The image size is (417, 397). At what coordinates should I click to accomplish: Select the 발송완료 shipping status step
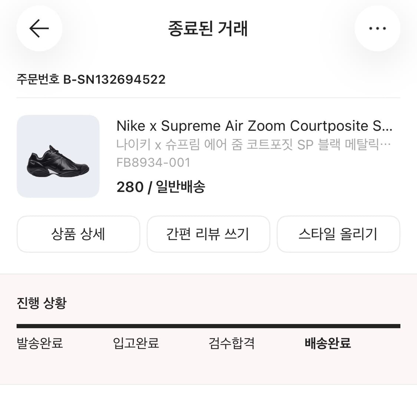(40, 344)
